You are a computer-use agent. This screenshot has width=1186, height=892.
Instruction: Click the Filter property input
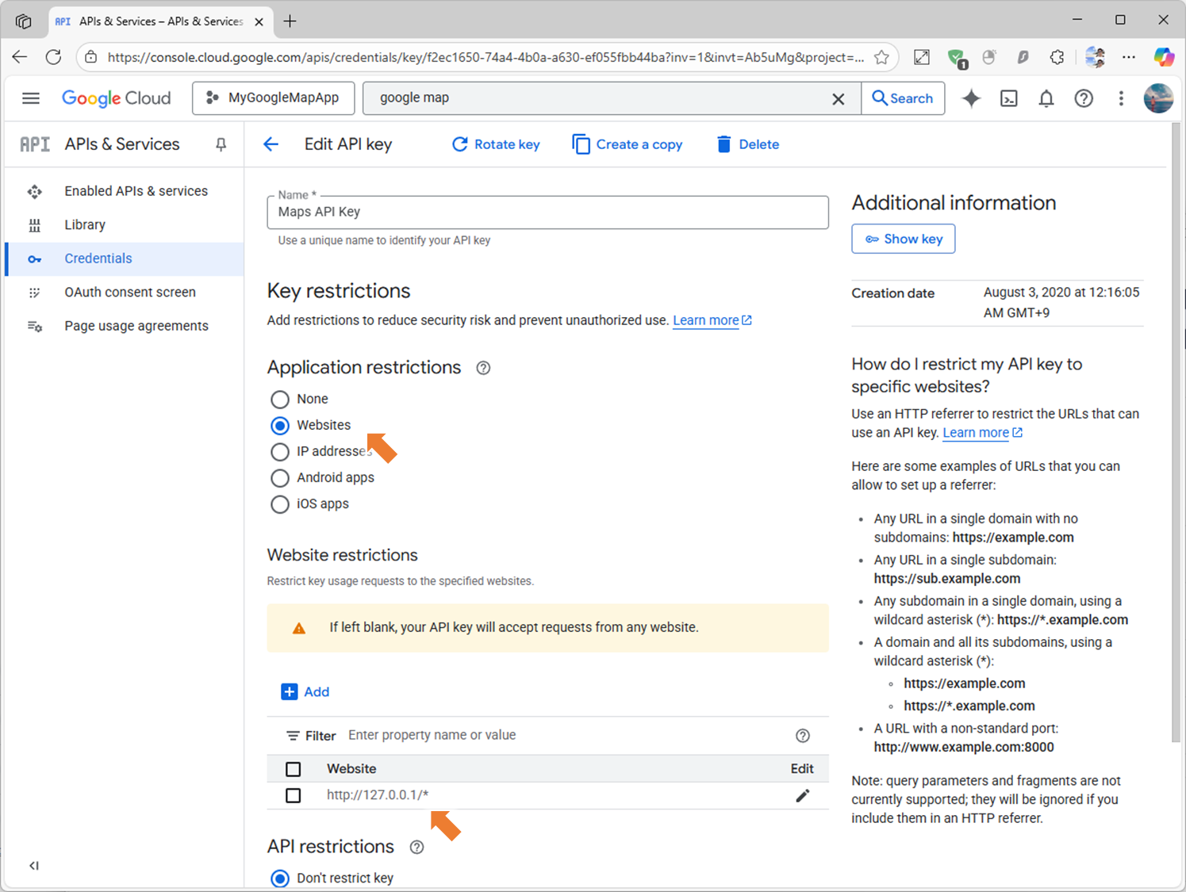pyautogui.click(x=565, y=735)
